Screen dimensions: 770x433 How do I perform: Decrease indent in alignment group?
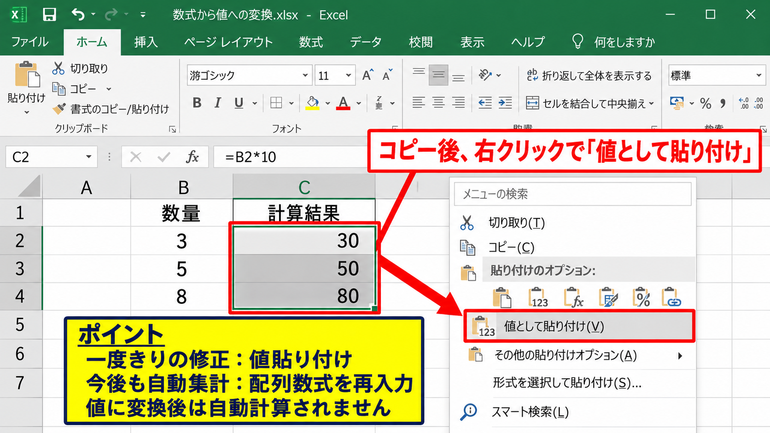[x=485, y=103]
